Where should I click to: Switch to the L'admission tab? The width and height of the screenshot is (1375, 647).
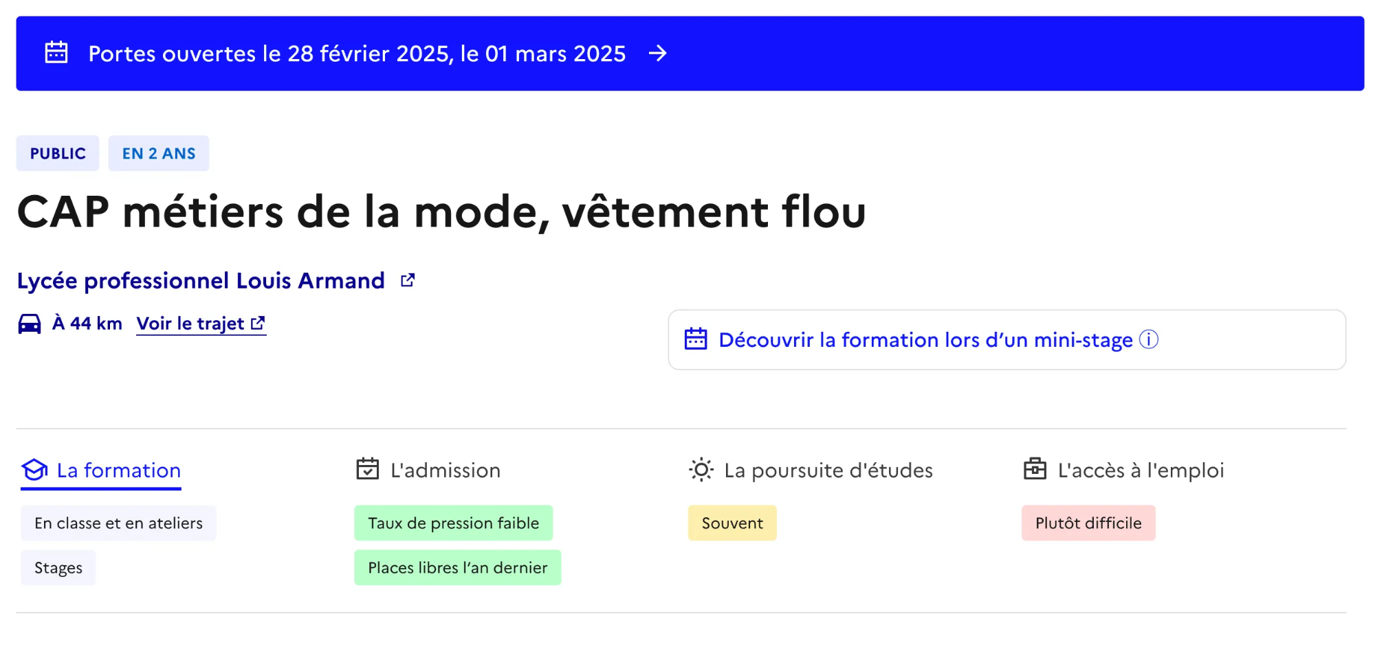(x=445, y=470)
